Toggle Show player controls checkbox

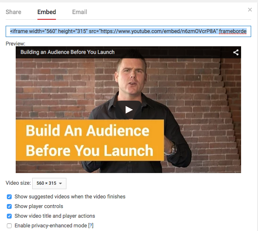tap(9, 206)
